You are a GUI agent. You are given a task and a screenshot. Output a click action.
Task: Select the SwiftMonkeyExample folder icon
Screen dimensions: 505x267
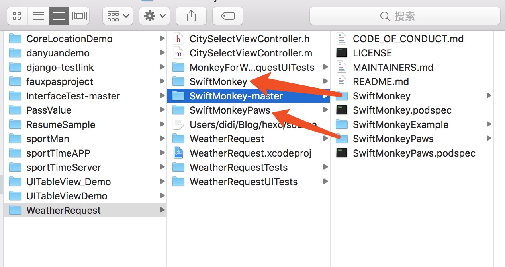(x=342, y=124)
